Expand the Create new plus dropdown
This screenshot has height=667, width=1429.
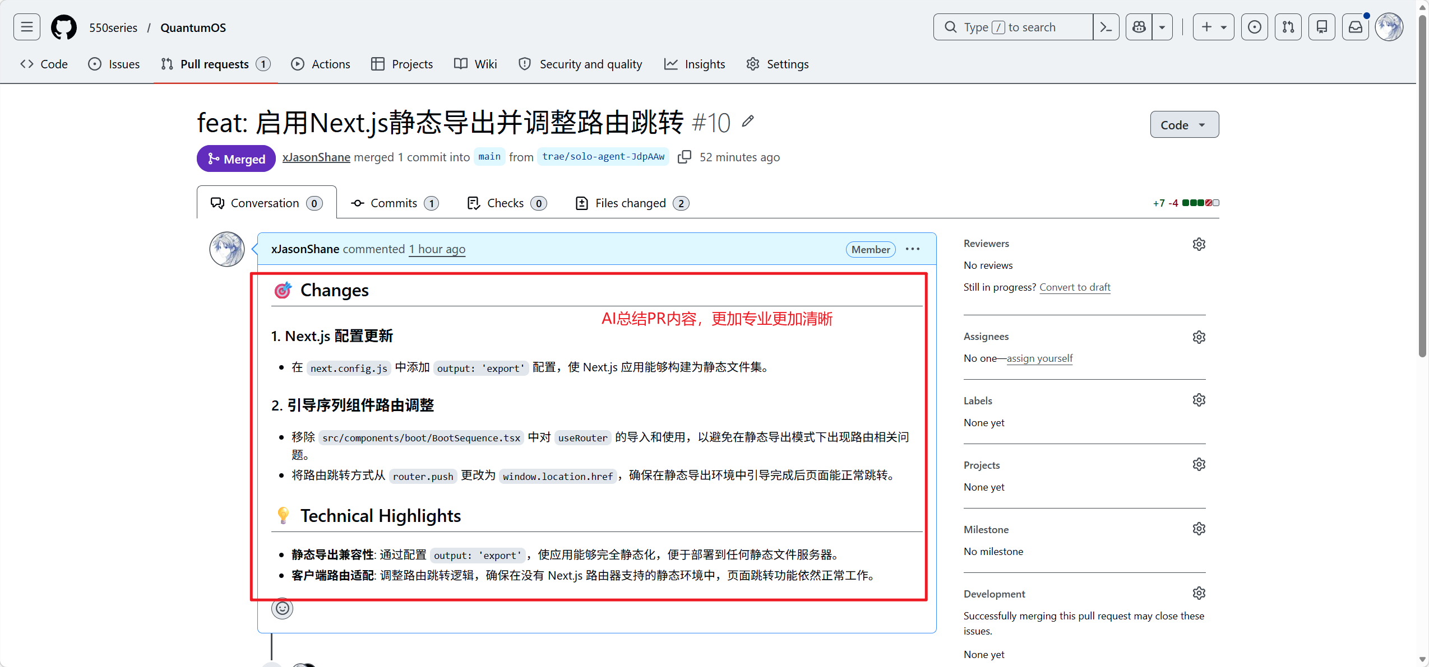pyautogui.click(x=1213, y=27)
